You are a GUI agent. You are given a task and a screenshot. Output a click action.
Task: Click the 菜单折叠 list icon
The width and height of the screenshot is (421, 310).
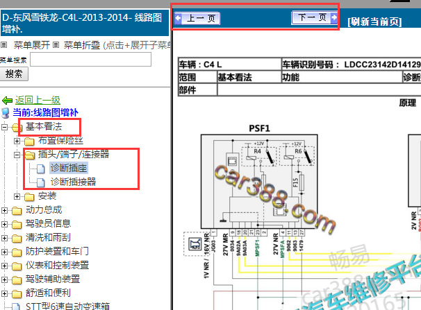[56, 45]
